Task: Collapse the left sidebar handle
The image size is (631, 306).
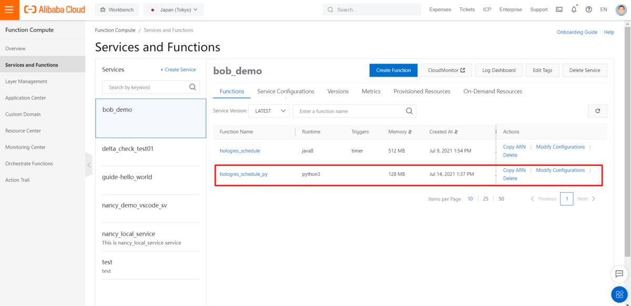Action: (x=89, y=165)
